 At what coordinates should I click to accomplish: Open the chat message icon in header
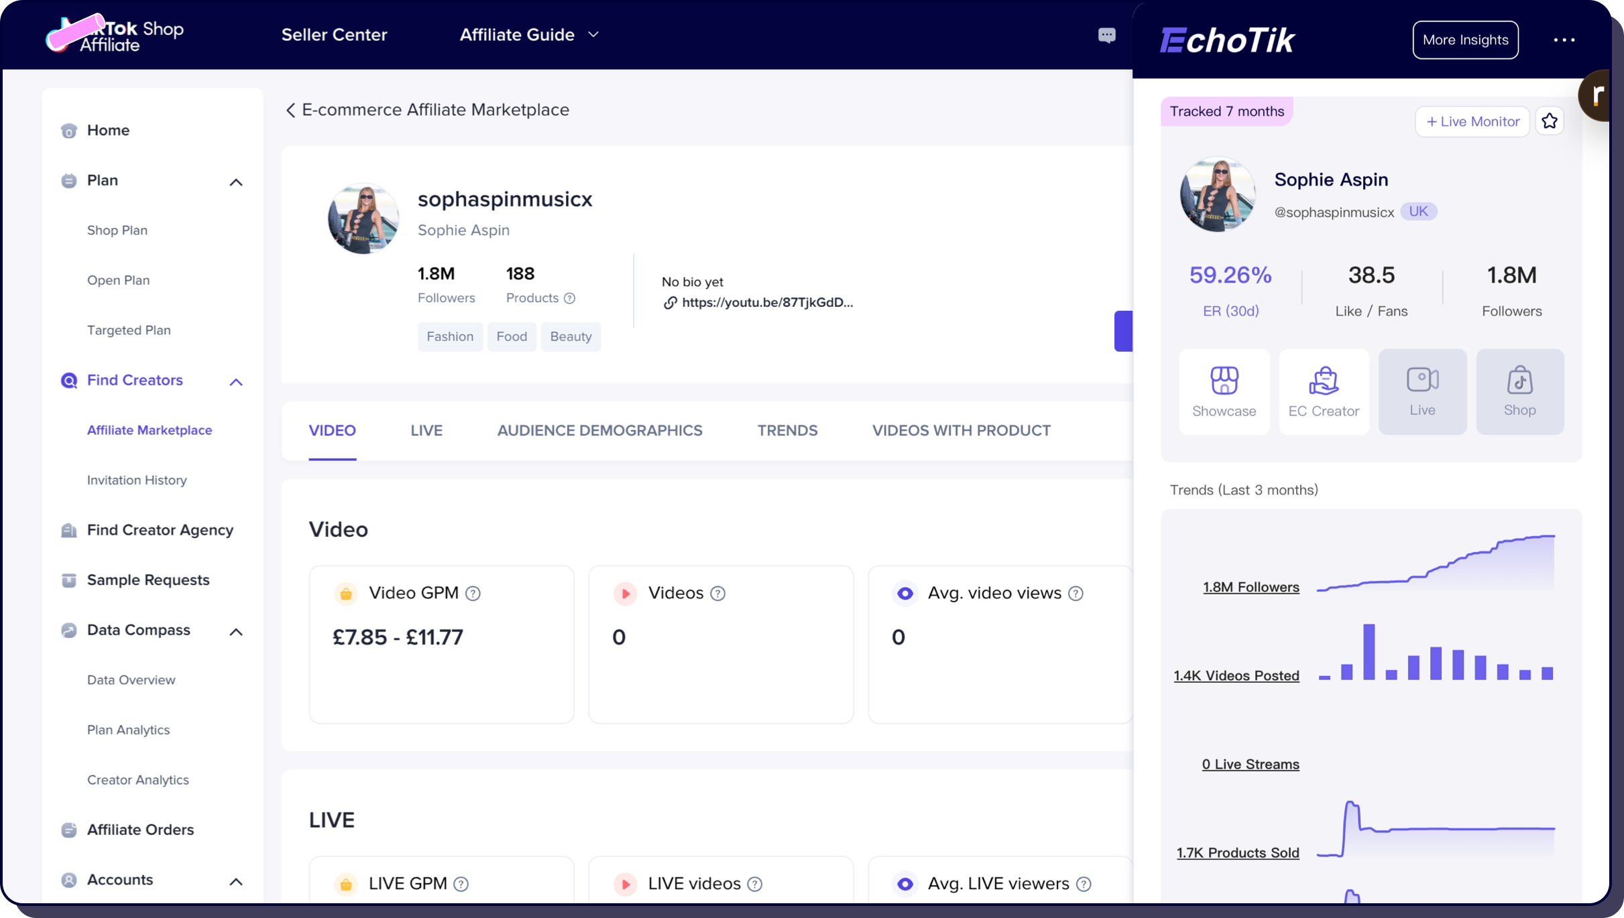click(1106, 35)
